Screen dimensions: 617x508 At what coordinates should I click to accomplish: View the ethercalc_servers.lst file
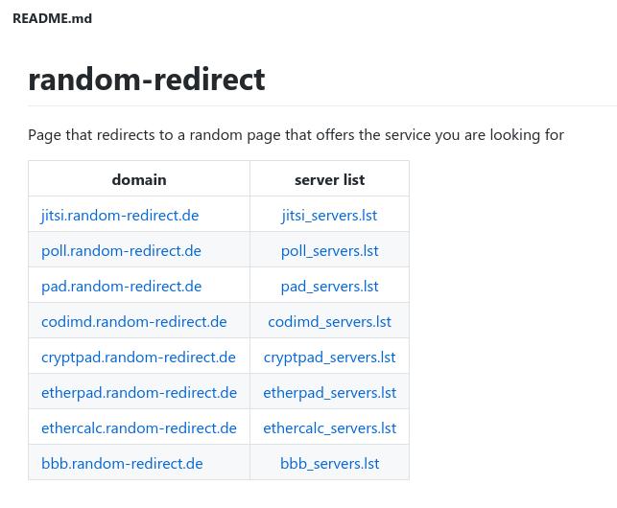coord(330,427)
